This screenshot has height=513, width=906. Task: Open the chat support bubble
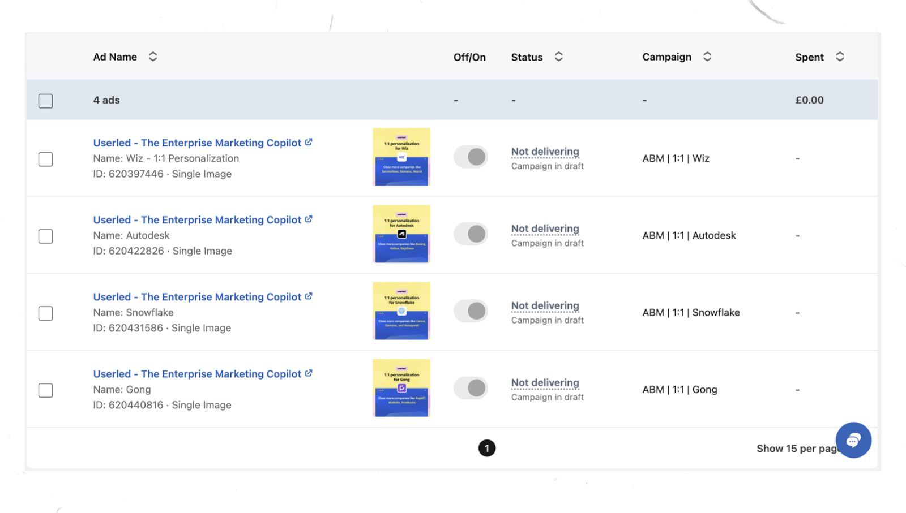853,440
